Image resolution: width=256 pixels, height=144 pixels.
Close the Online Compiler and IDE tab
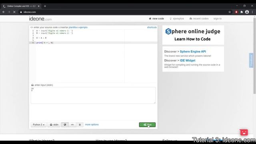point(39,6)
